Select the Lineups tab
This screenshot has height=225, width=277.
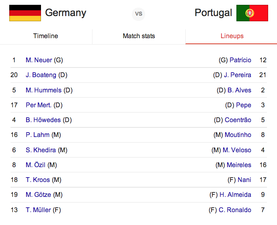tap(232, 36)
